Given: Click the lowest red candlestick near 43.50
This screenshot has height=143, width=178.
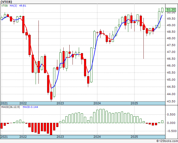Looking at the screenshot, I should 51,95.
